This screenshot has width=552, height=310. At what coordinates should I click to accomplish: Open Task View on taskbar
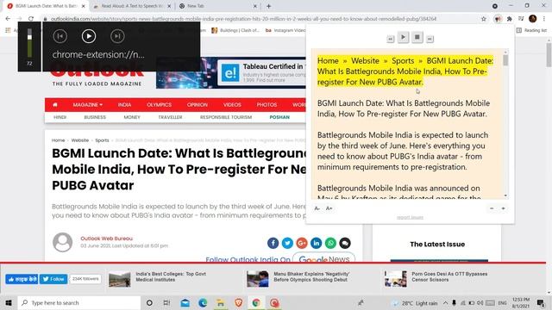click(x=166, y=302)
